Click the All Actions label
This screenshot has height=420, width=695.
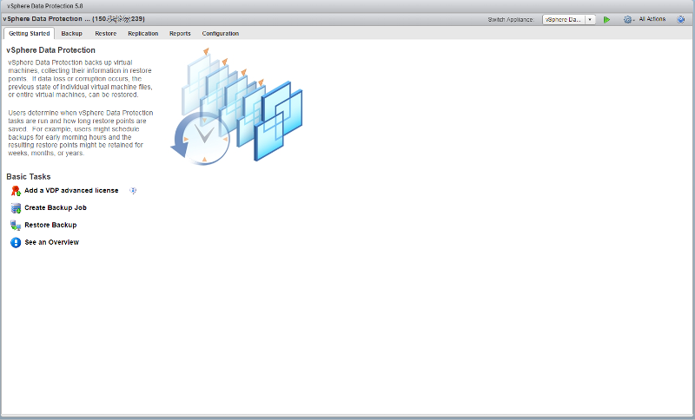tap(652, 19)
